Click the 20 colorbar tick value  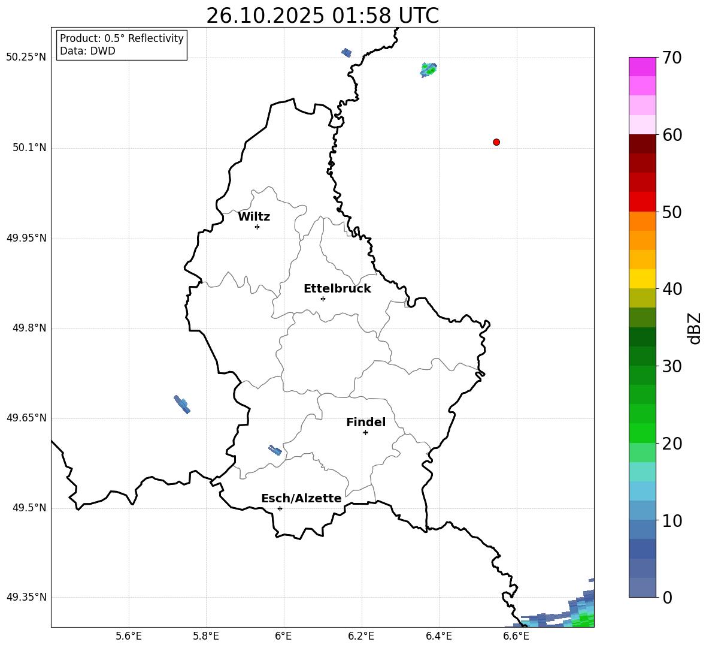coord(672,444)
